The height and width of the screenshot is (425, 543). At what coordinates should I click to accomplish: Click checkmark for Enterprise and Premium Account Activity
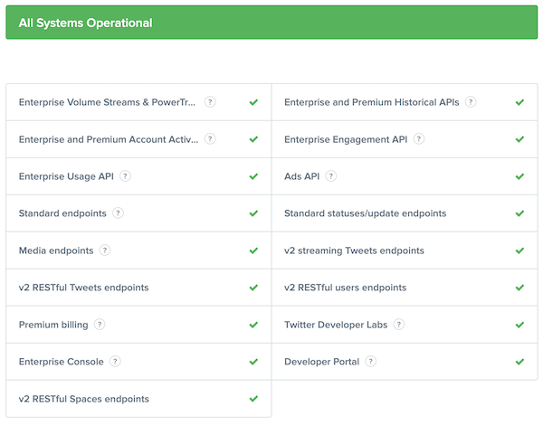pyautogui.click(x=253, y=139)
